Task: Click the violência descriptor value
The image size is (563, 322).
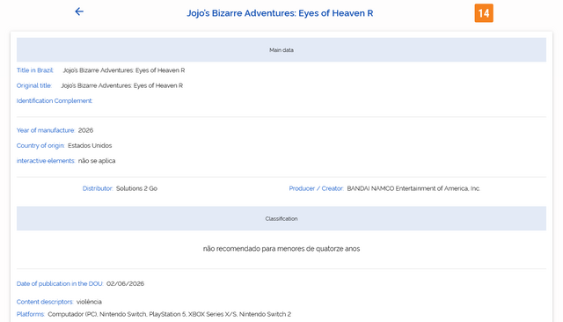Action: [89, 302]
